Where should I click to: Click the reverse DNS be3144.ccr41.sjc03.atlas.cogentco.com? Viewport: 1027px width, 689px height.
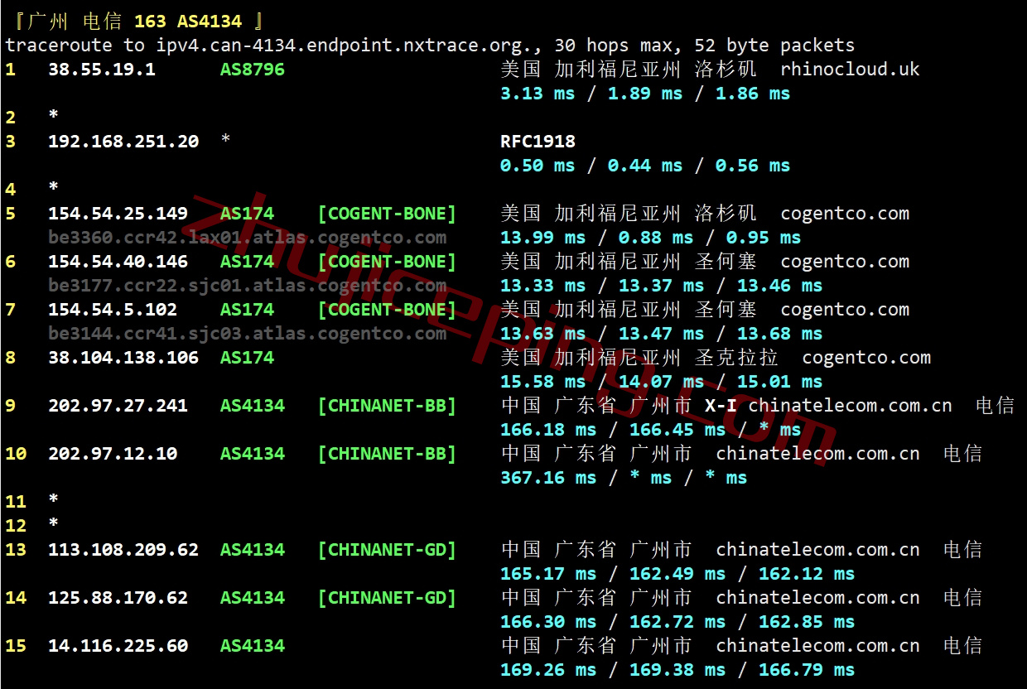click(247, 334)
